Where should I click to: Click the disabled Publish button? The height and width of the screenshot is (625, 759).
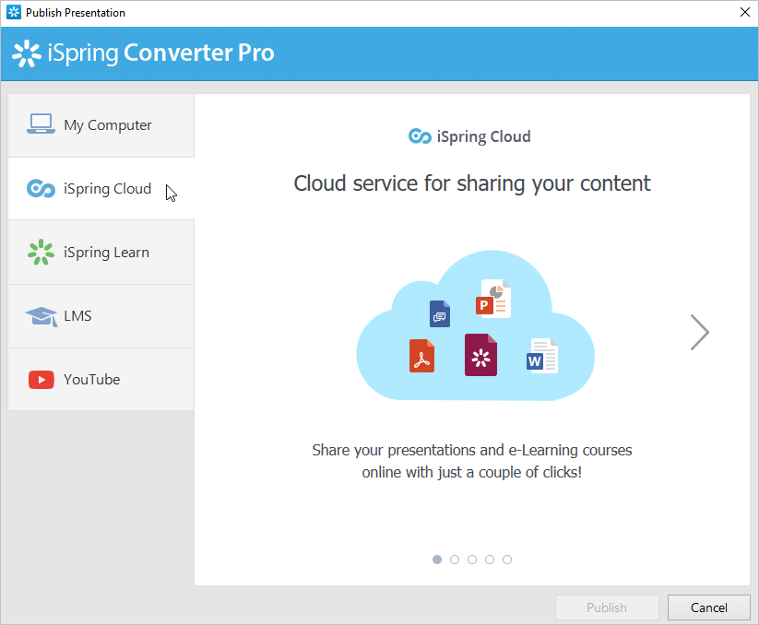coord(607,607)
